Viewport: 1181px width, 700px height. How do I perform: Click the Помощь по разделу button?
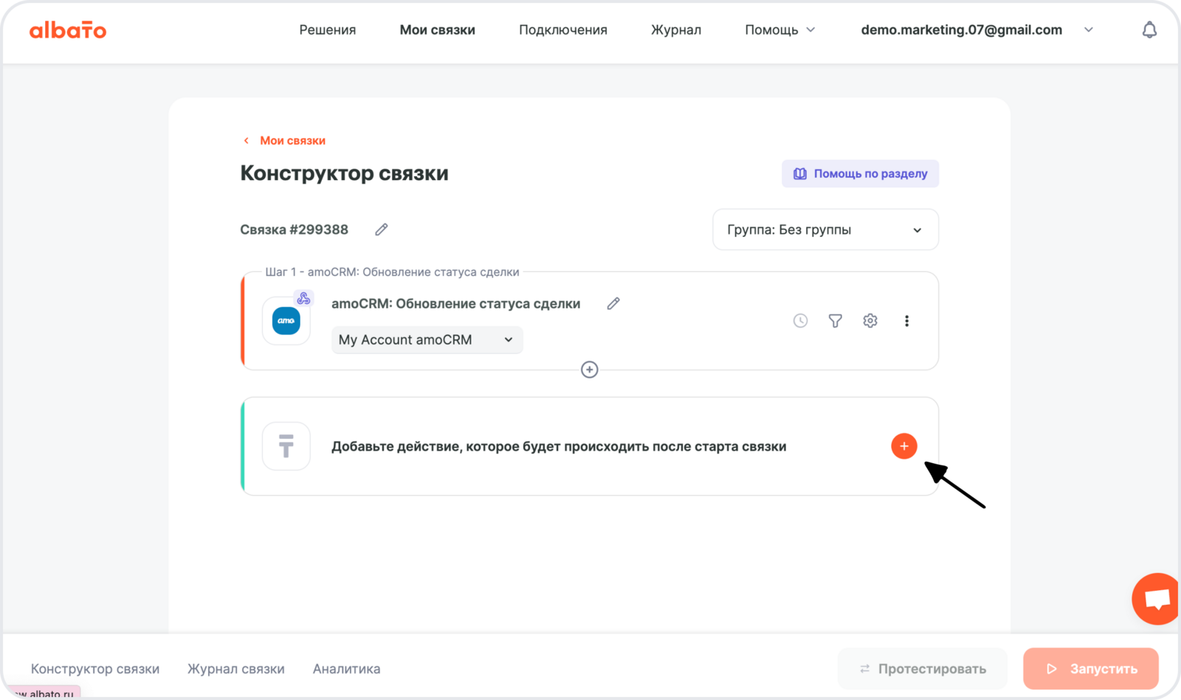point(860,174)
